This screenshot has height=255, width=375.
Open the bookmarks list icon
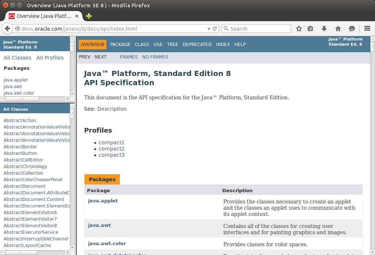[x=310, y=28]
